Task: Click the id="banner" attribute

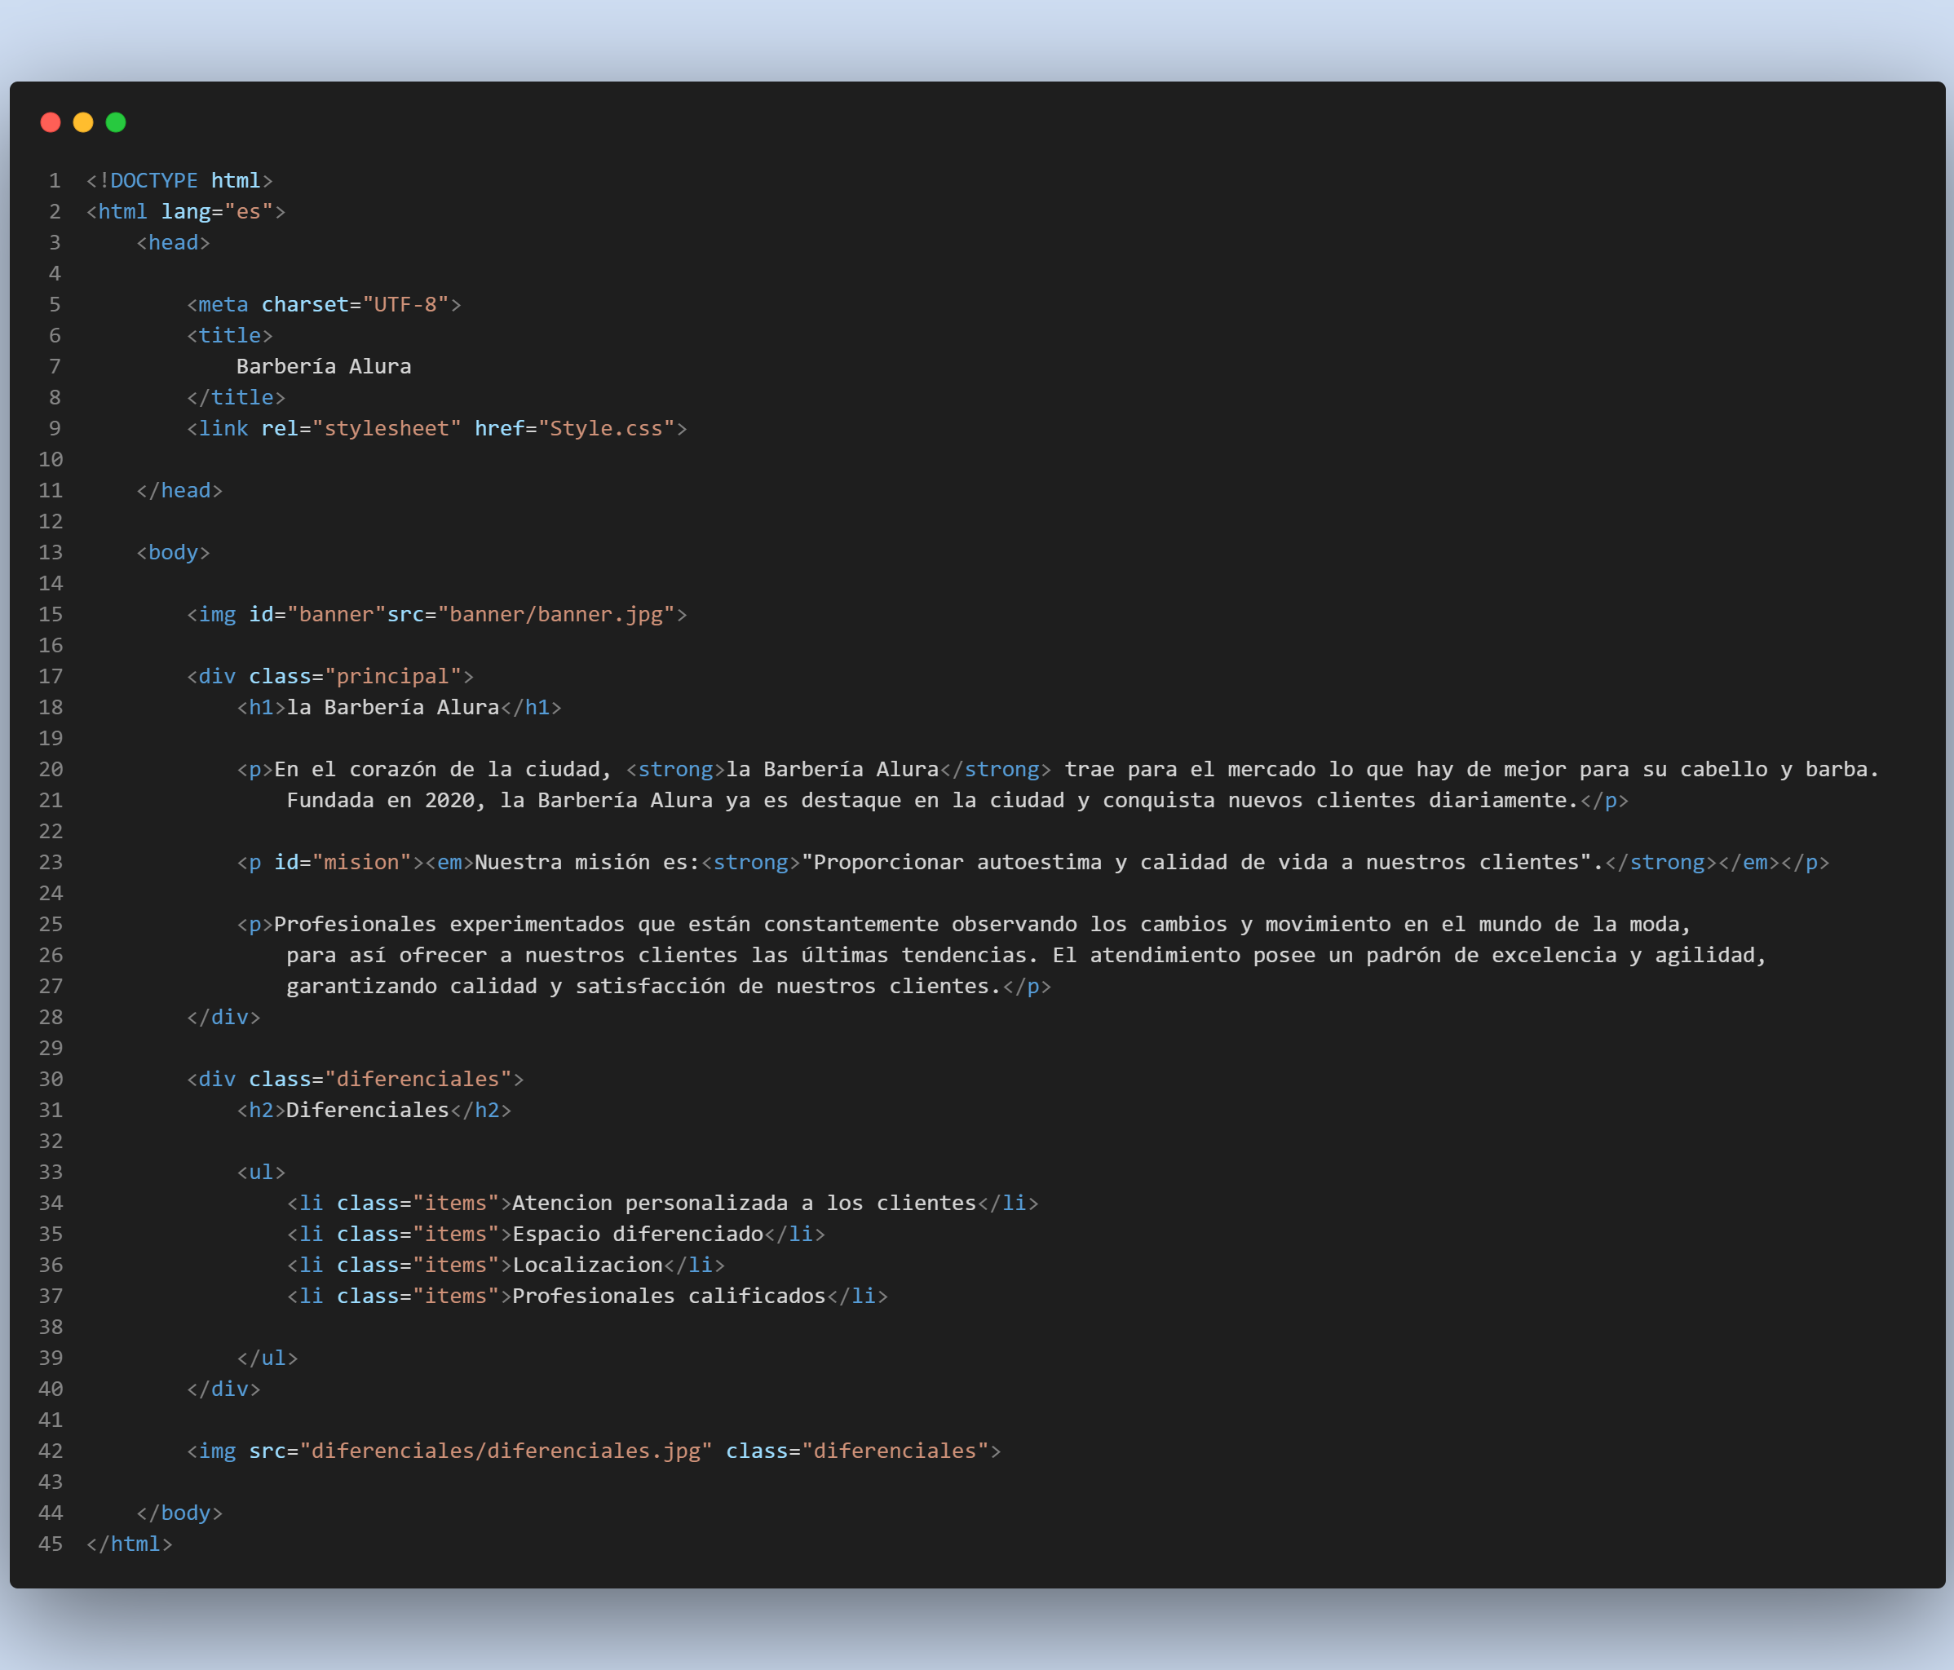Action: point(318,615)
